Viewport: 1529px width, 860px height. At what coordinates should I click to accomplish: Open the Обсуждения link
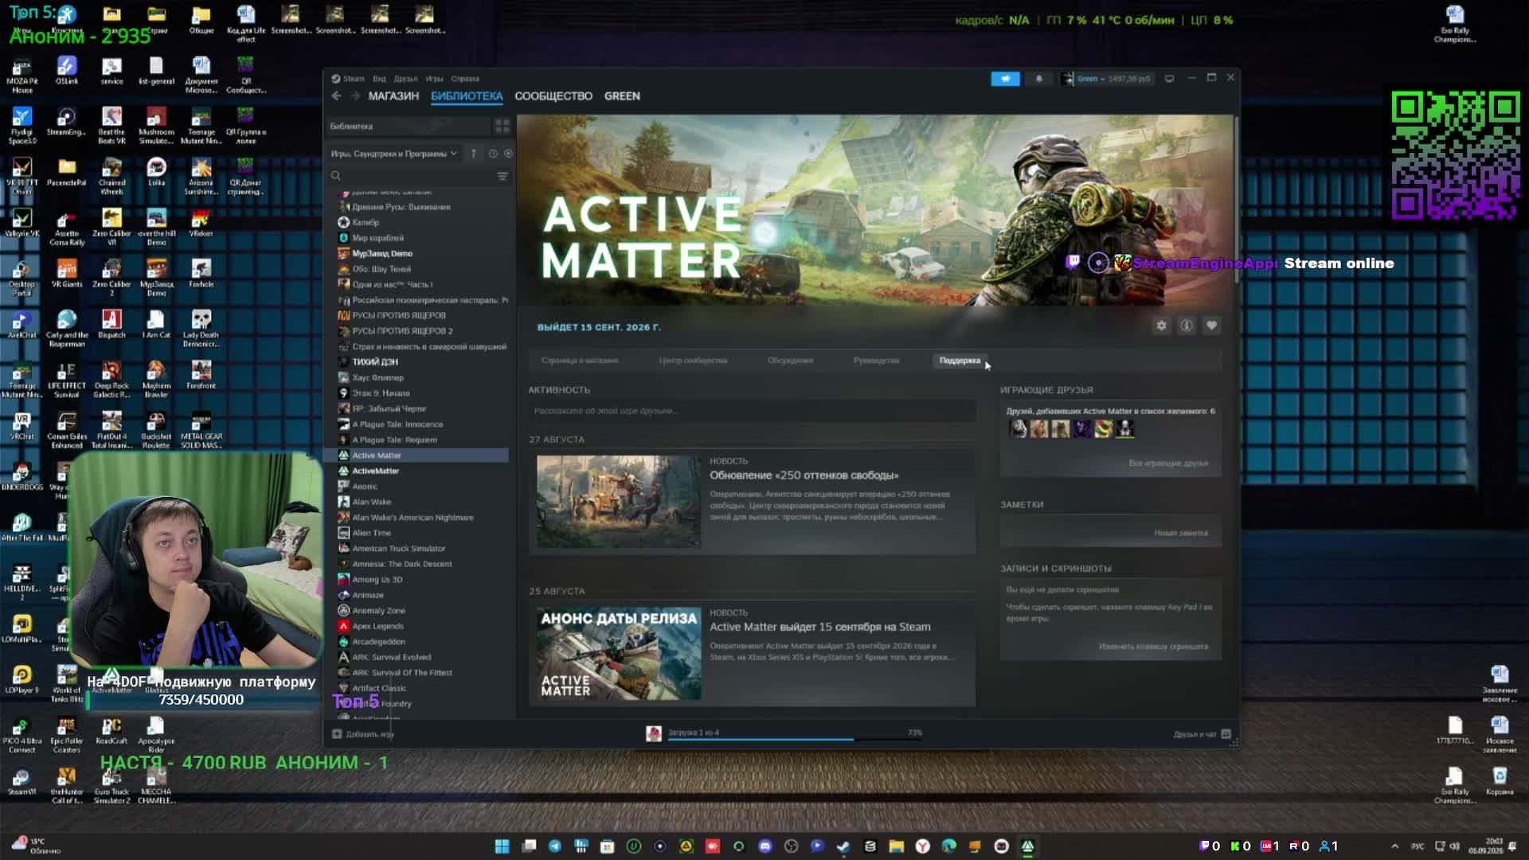tap(790, 361)
